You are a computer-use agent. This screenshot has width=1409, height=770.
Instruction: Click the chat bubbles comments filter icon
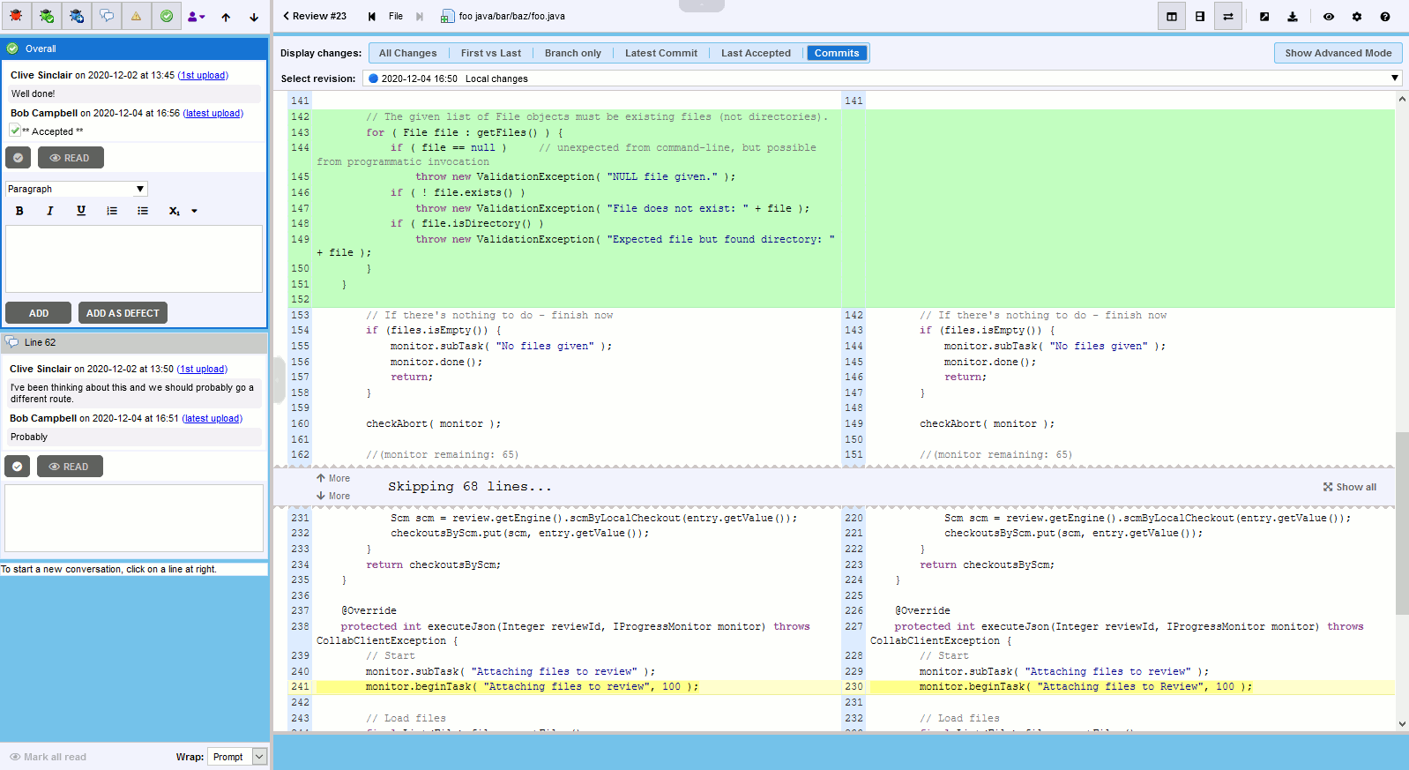pyautogui.click(x=106, y=16)
